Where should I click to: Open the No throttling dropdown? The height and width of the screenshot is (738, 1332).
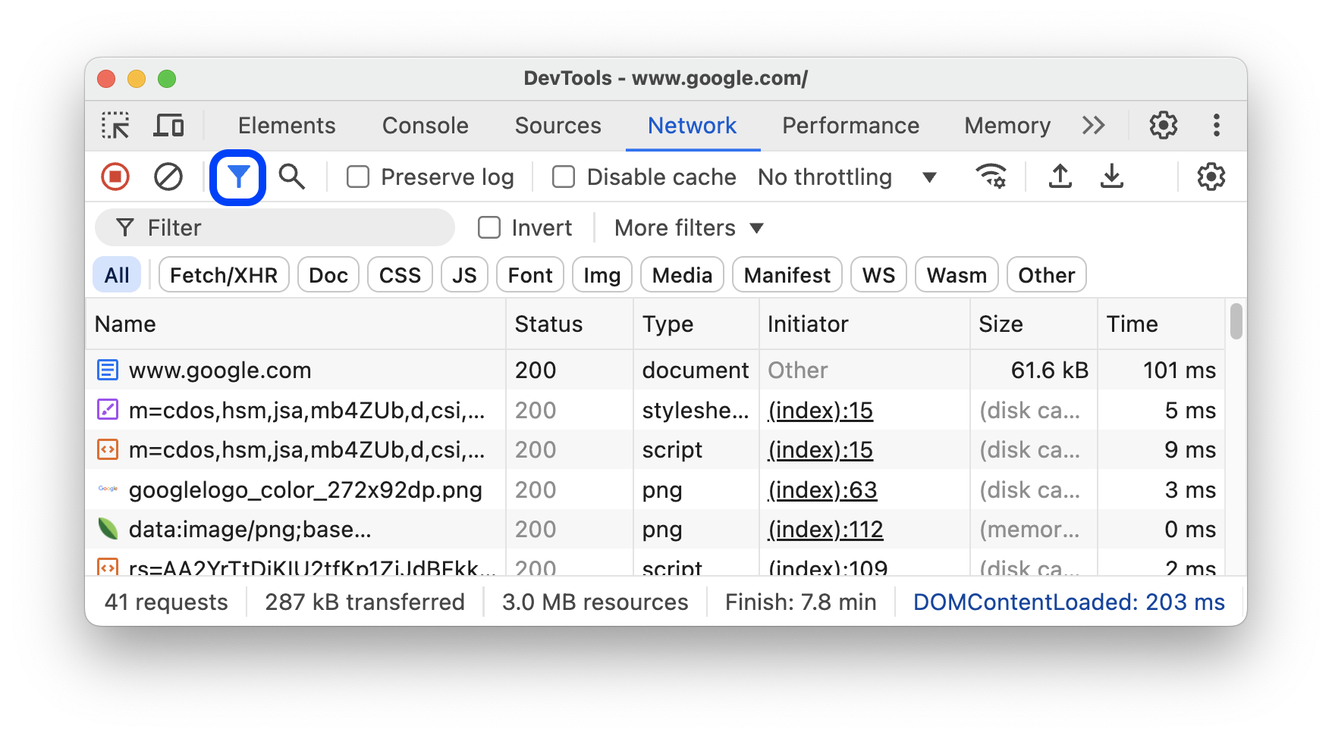(x=847, y=177)
